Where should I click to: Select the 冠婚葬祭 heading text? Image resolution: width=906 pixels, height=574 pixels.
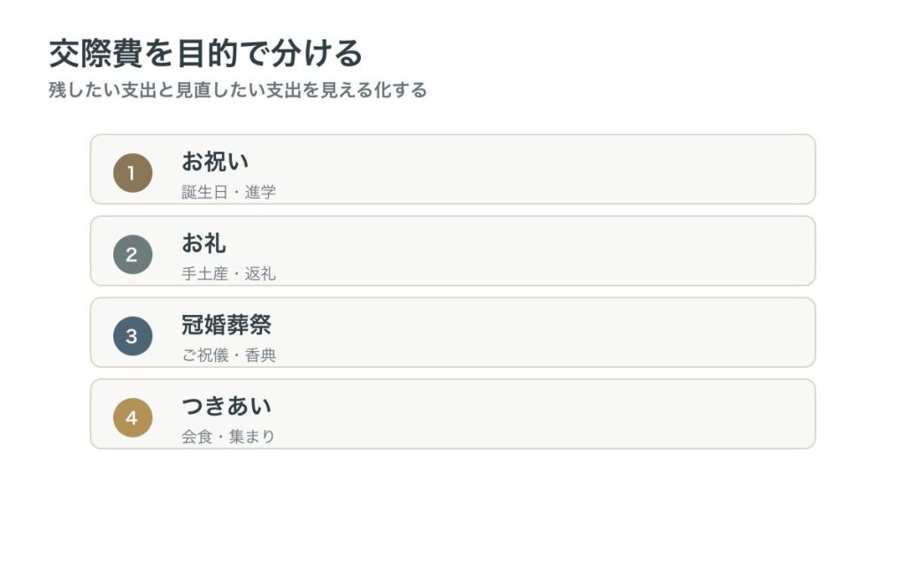point(226,325)
